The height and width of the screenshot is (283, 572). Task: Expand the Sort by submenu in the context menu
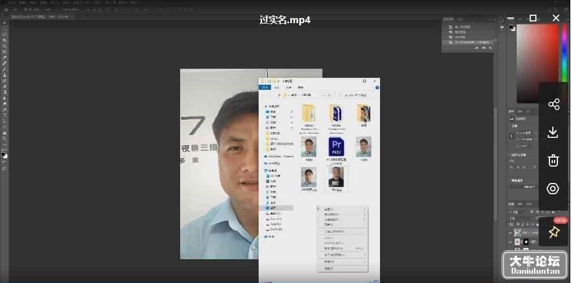tap(344, 214)
